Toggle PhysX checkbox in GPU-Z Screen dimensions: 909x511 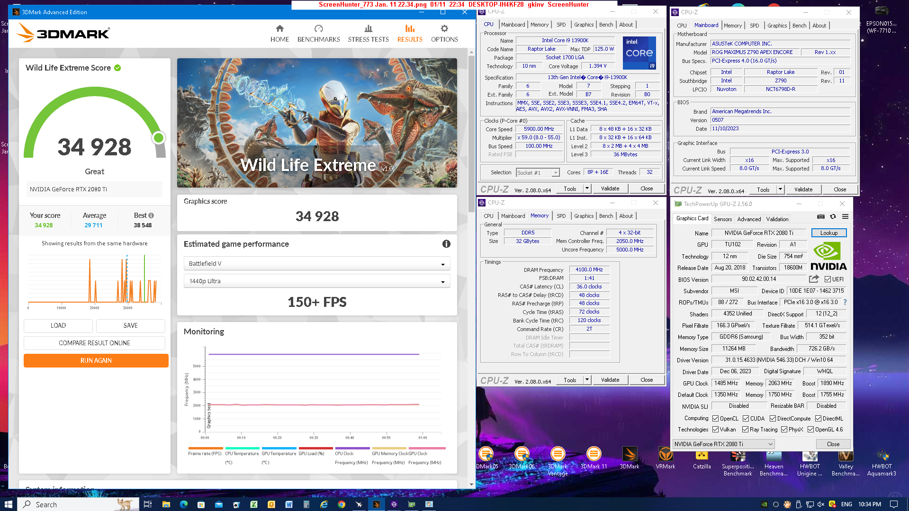click(784, 430)
